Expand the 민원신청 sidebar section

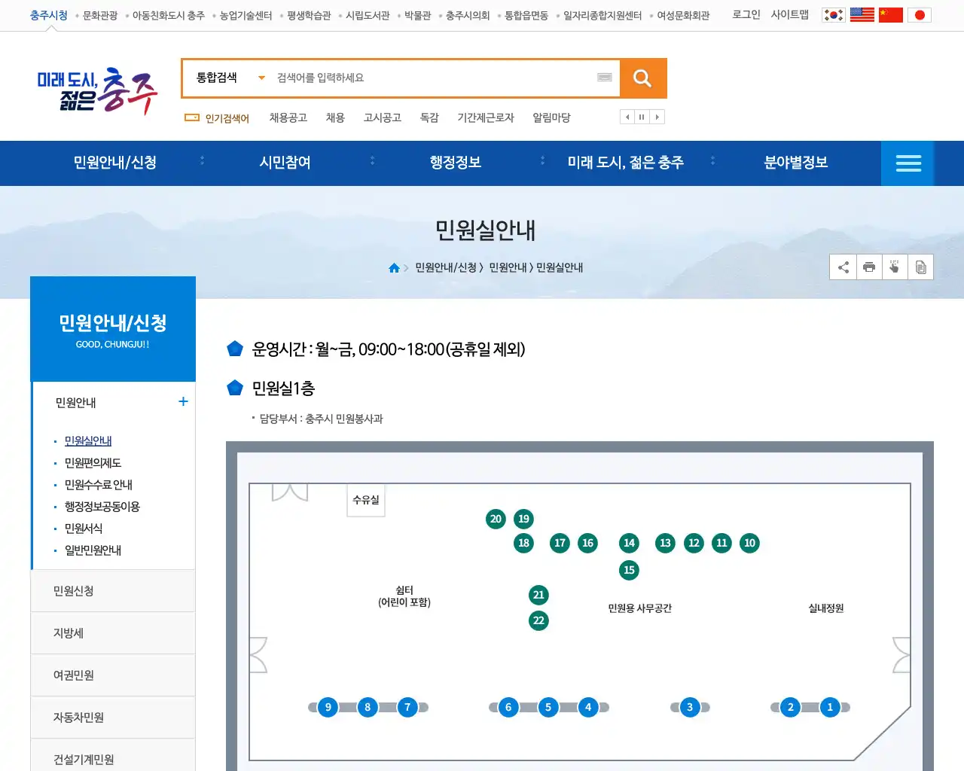pyautogui.click(x=113, y=591)
